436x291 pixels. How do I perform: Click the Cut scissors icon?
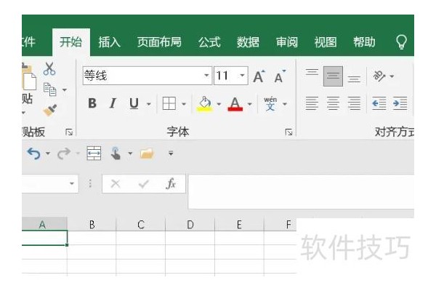(49, 69)
